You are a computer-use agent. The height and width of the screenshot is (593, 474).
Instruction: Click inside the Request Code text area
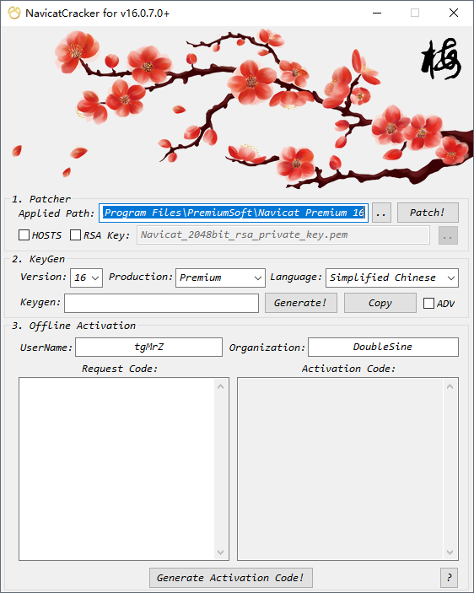coord(116,468)
